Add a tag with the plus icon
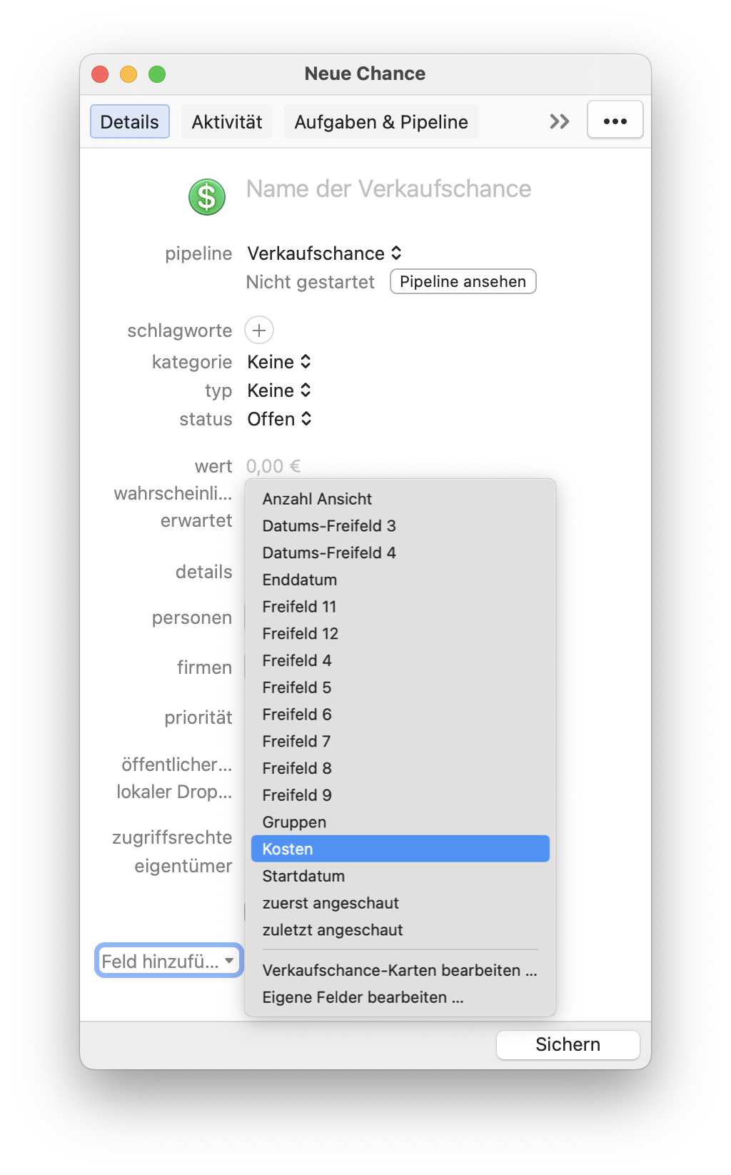The height and width of the screenshot is (1175, 731). tap(259, 331)
